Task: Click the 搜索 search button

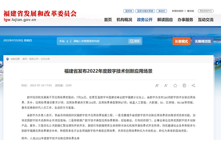Action: tap(135, 41)
